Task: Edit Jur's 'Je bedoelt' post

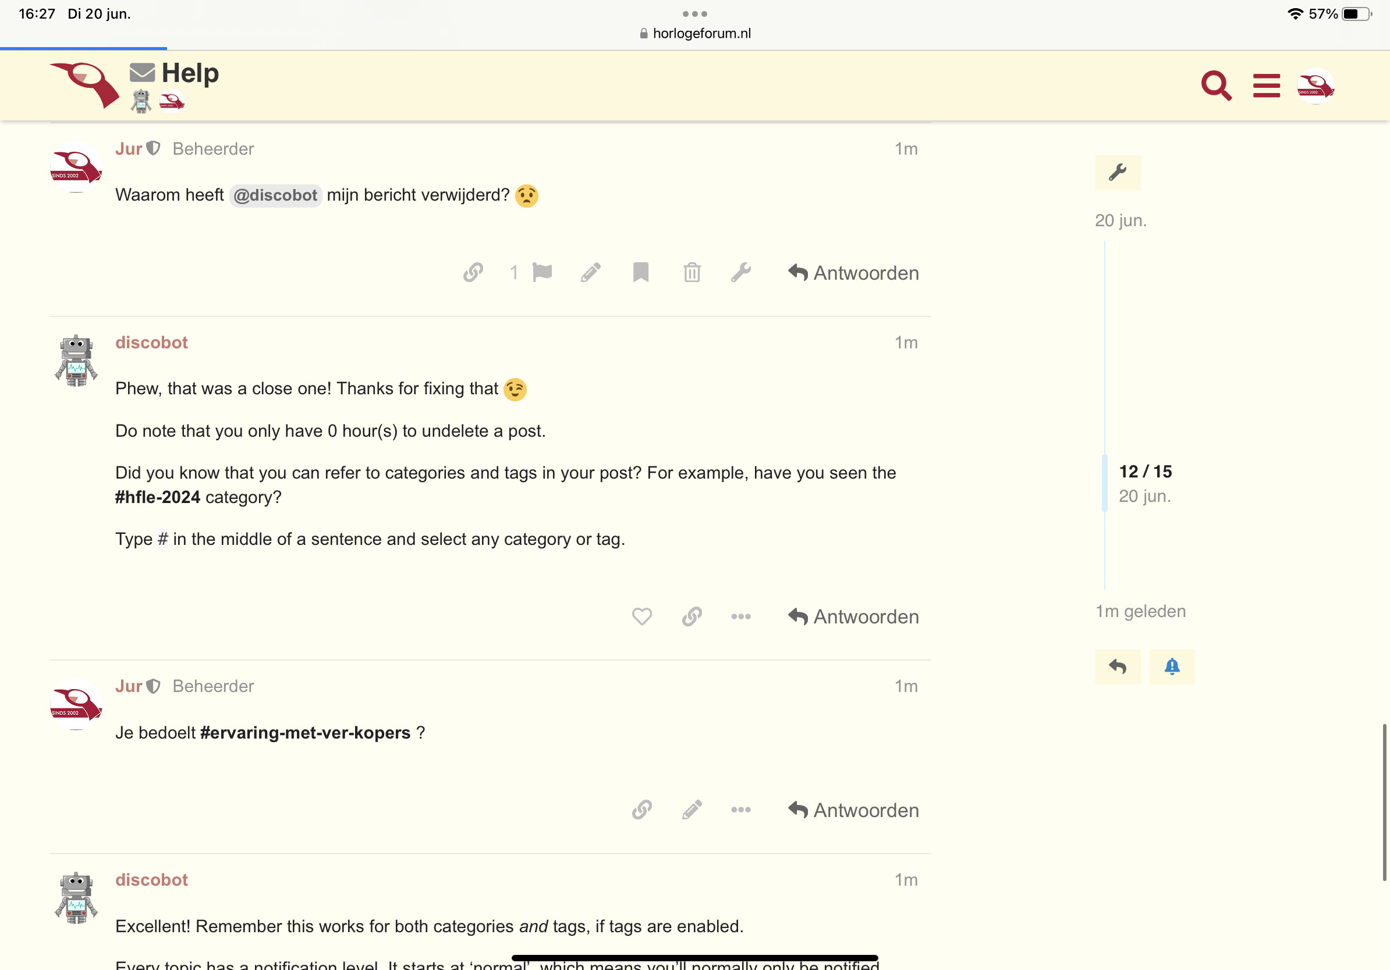Action: coord(692,809)
